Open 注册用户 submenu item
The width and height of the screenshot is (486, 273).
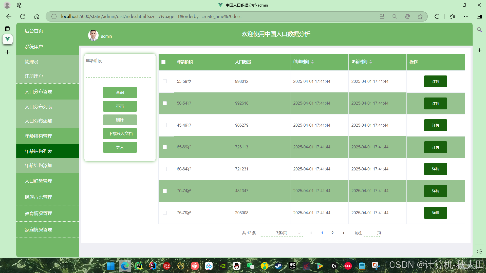tap(48, 76)
